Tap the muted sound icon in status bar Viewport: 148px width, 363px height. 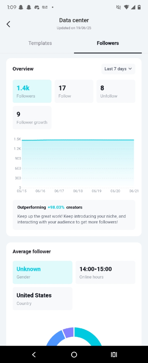119,7
